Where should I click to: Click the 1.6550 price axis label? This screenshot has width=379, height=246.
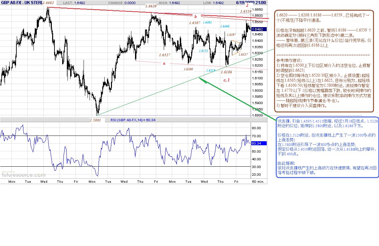click(x=257, y=22)
